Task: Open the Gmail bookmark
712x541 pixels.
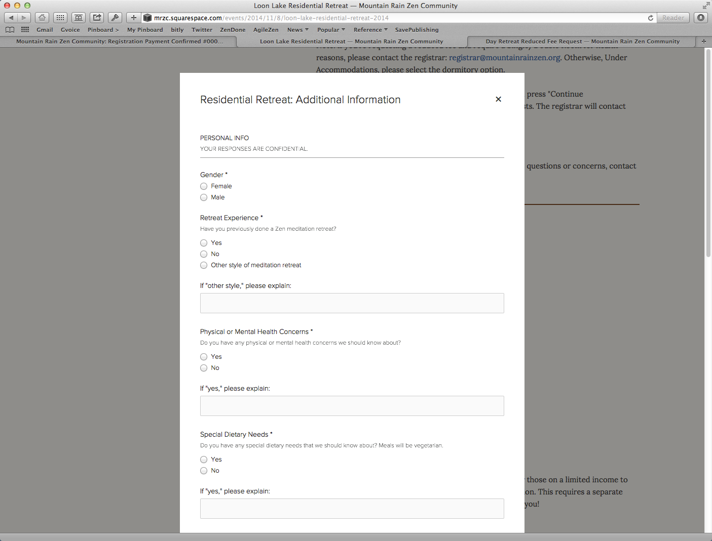Action: click(x=45, y=30)
